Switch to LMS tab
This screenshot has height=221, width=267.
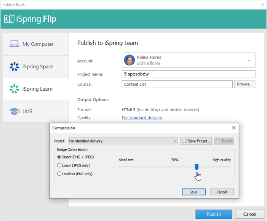click(x=35, y=111)
